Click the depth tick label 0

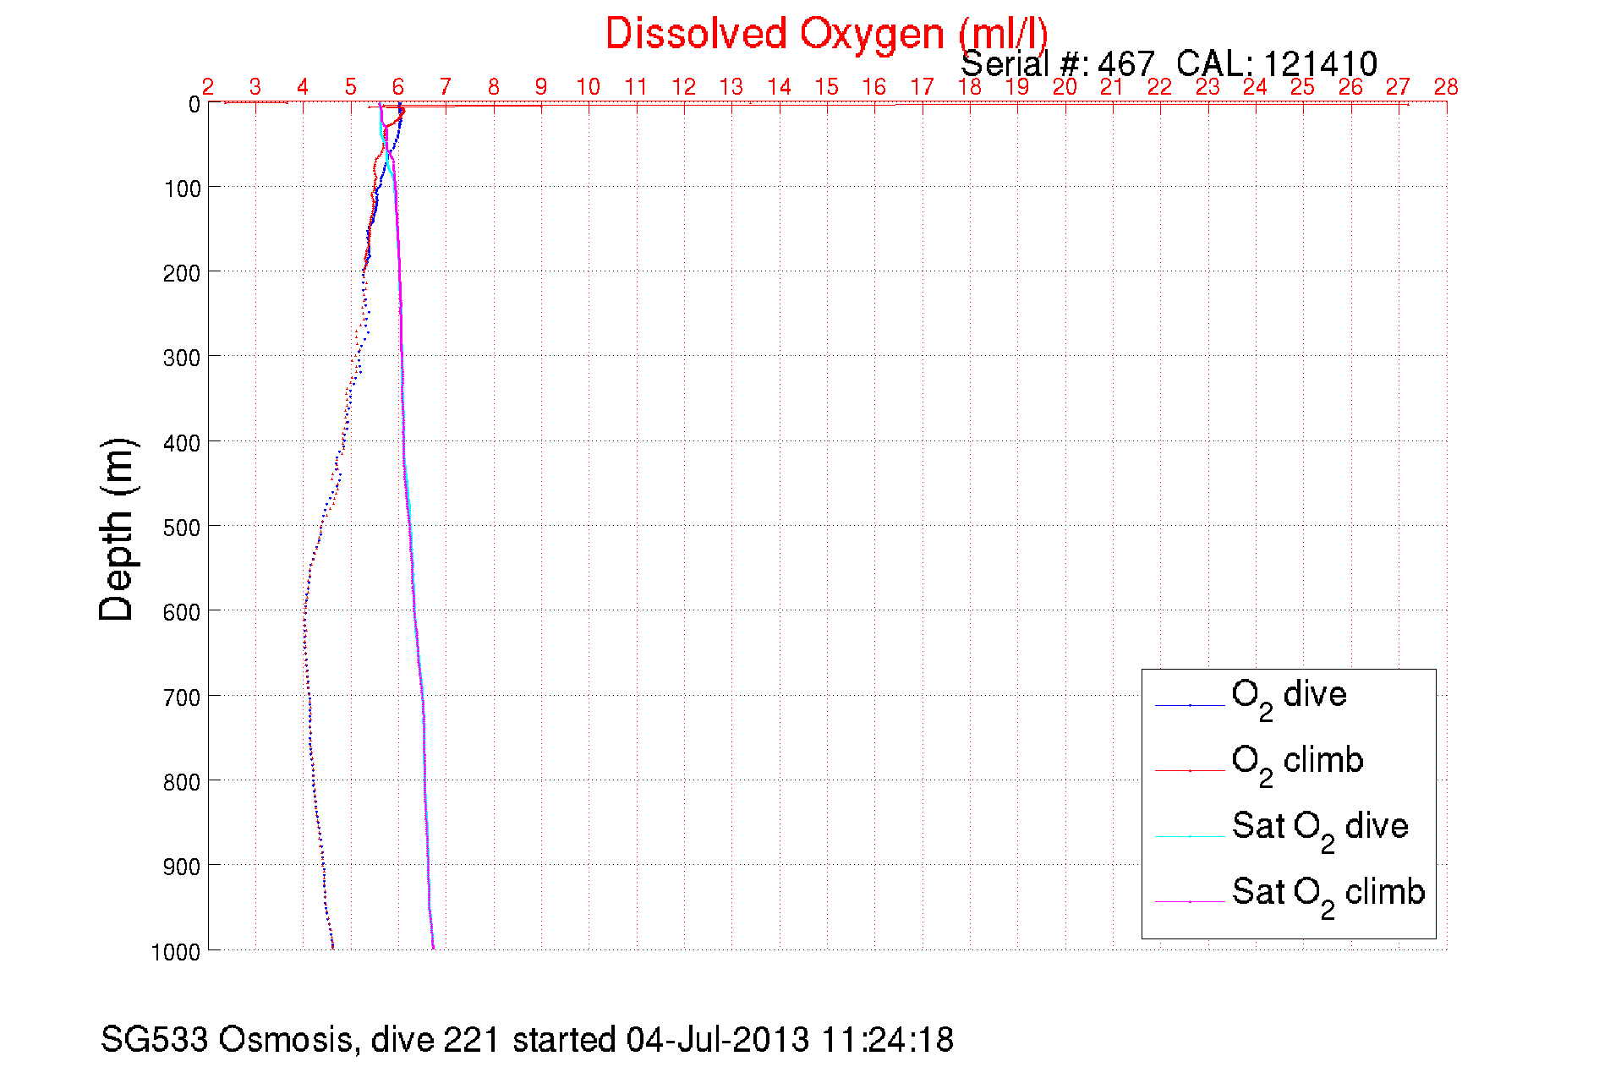point(194,105)
